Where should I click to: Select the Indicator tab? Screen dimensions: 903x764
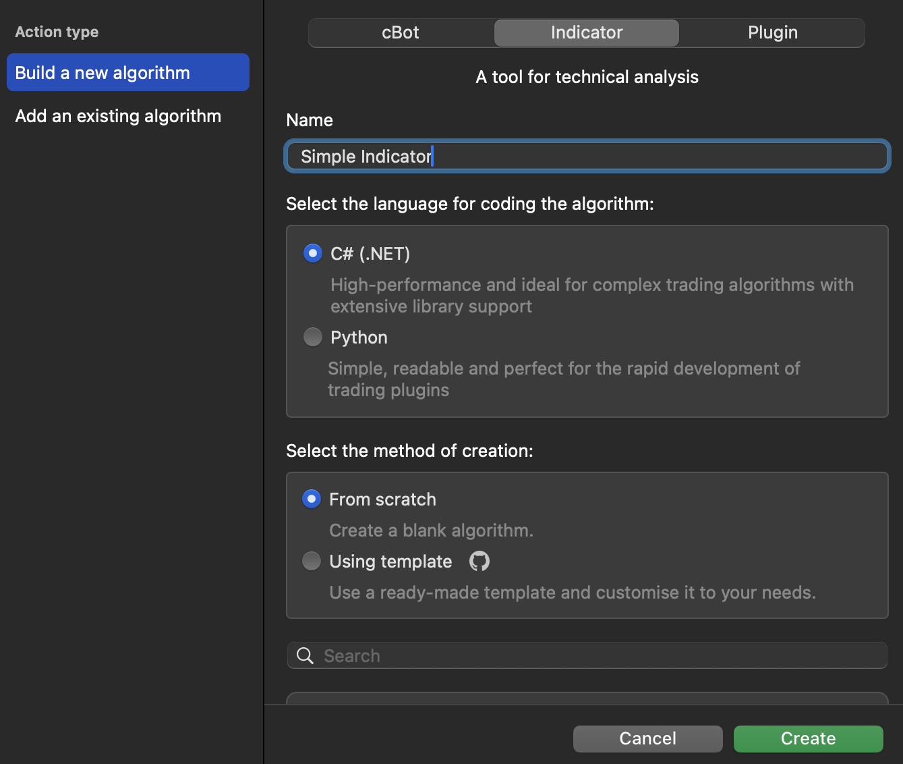(x=586, y=33)
